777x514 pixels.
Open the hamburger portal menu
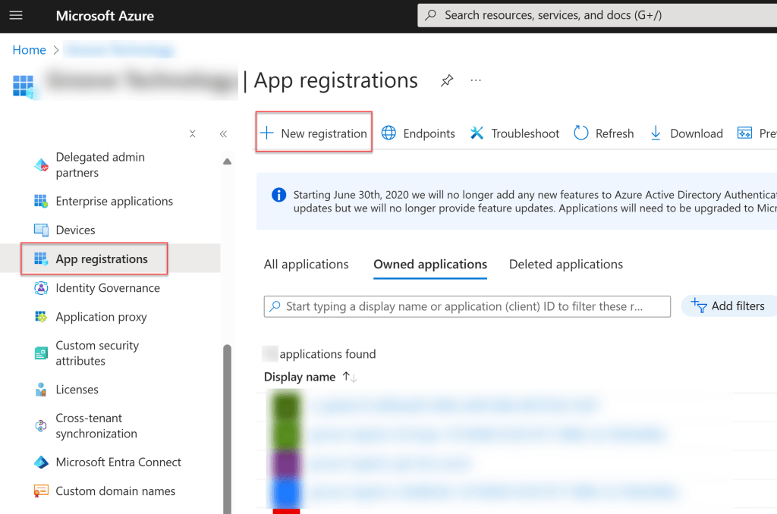(16, 15)
